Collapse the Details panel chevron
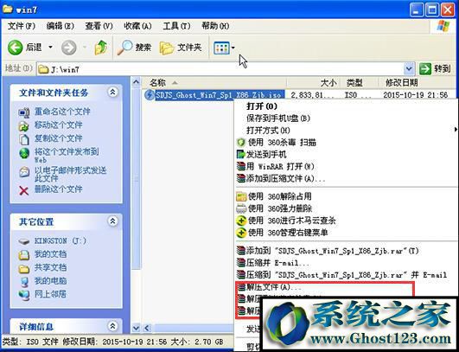 coord(112,326)
